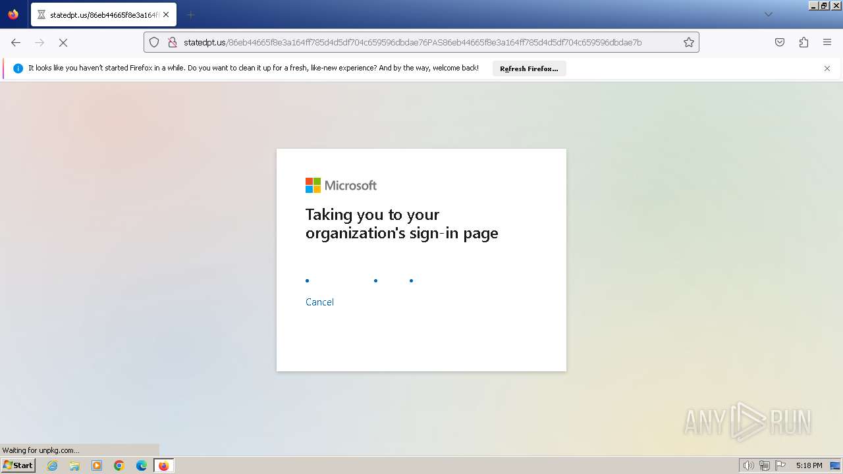
Task: Click the info icon in notification bar
Action: 18,68
